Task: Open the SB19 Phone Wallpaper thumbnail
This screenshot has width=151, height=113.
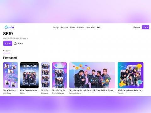Action: coord(59,75)
